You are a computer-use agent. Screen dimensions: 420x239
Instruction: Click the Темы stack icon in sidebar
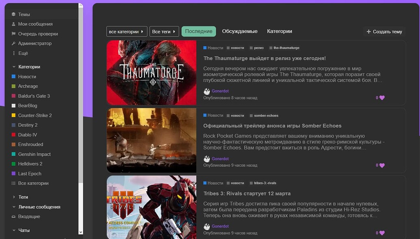click(14, 14)
